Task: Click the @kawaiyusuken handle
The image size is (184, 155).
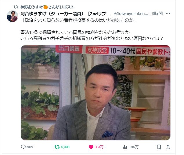Action: coord(131,14)
